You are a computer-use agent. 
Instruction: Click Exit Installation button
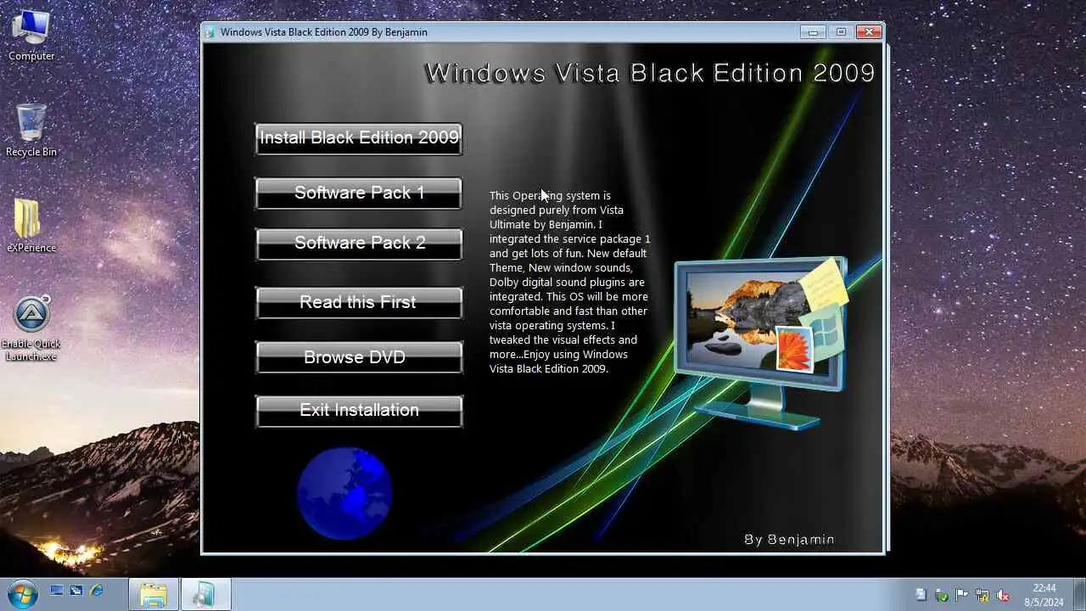pos(359,411)
